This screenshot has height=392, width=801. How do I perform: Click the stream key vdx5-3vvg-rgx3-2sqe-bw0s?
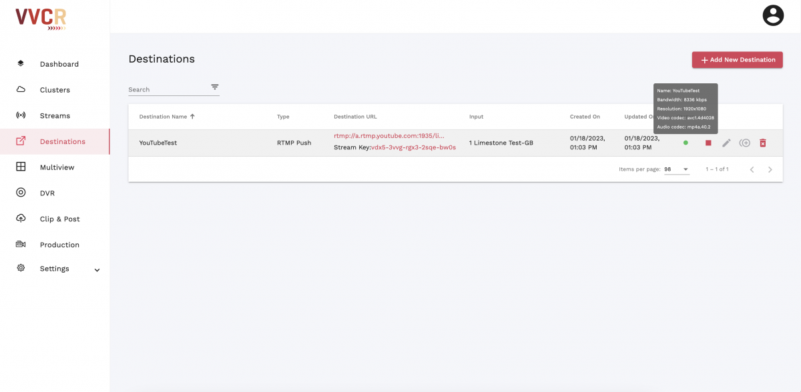click(x=413, y=147)
